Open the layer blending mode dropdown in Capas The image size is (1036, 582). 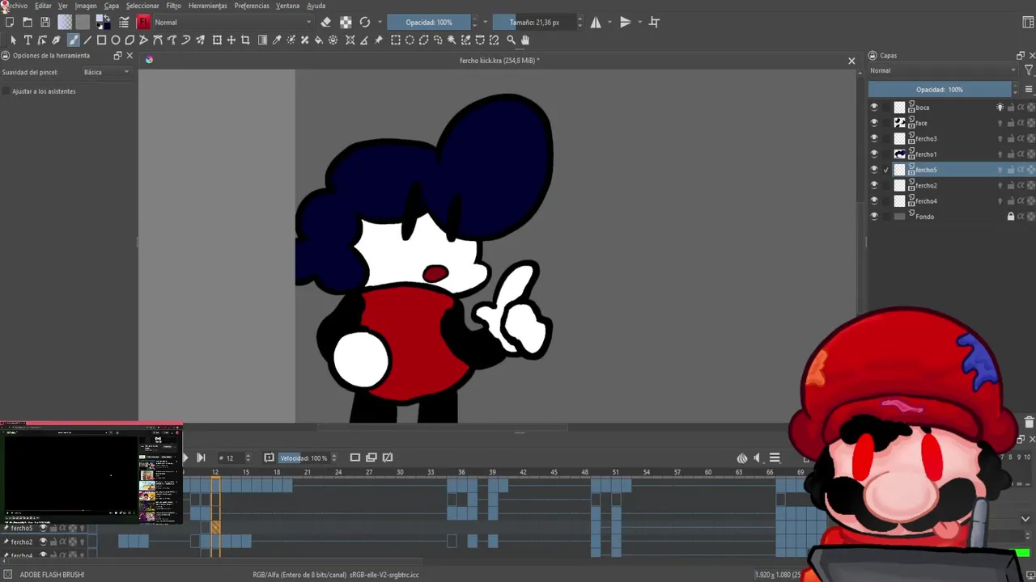point(943,70)
